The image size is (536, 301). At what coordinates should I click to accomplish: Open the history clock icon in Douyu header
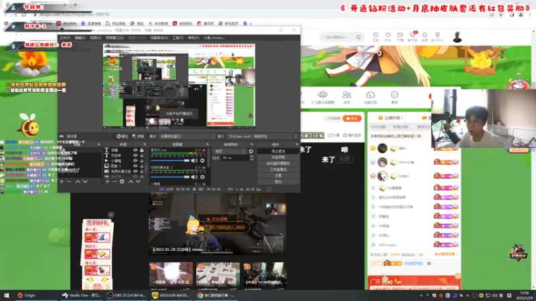(x=375, y=37)
